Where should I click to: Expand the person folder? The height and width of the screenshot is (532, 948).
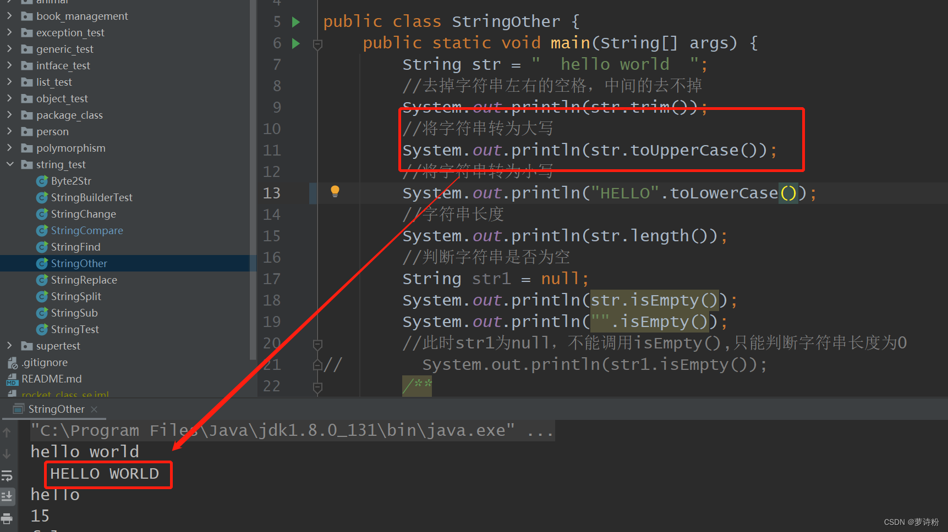pos(9,131)
